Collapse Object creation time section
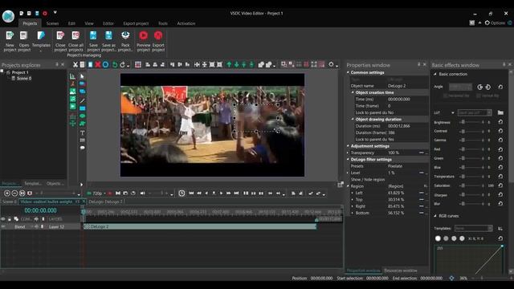 [x=353, y=92]
